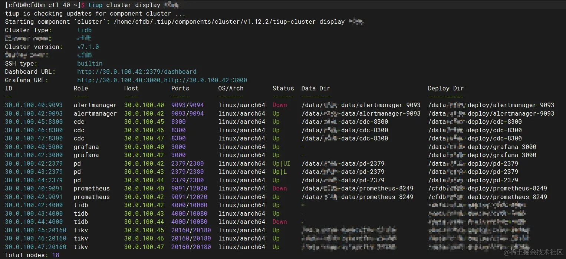Select ID 30.0.100.45:20160
The height and width of the screenshot is (259, 566).
(36, 230)
